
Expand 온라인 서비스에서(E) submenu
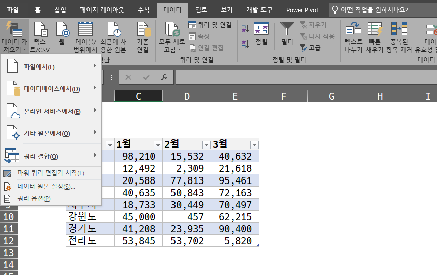click(x=51, y=111)
